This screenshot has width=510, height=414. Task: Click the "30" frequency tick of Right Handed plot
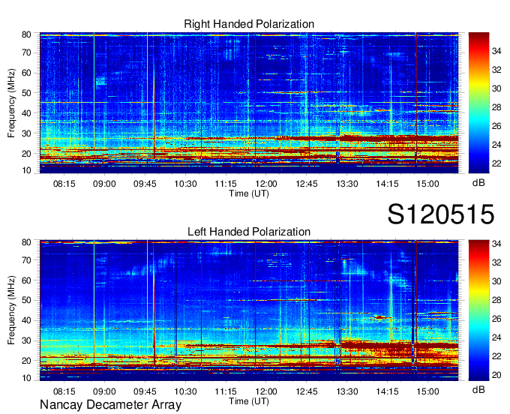click(x=26, y=133)
